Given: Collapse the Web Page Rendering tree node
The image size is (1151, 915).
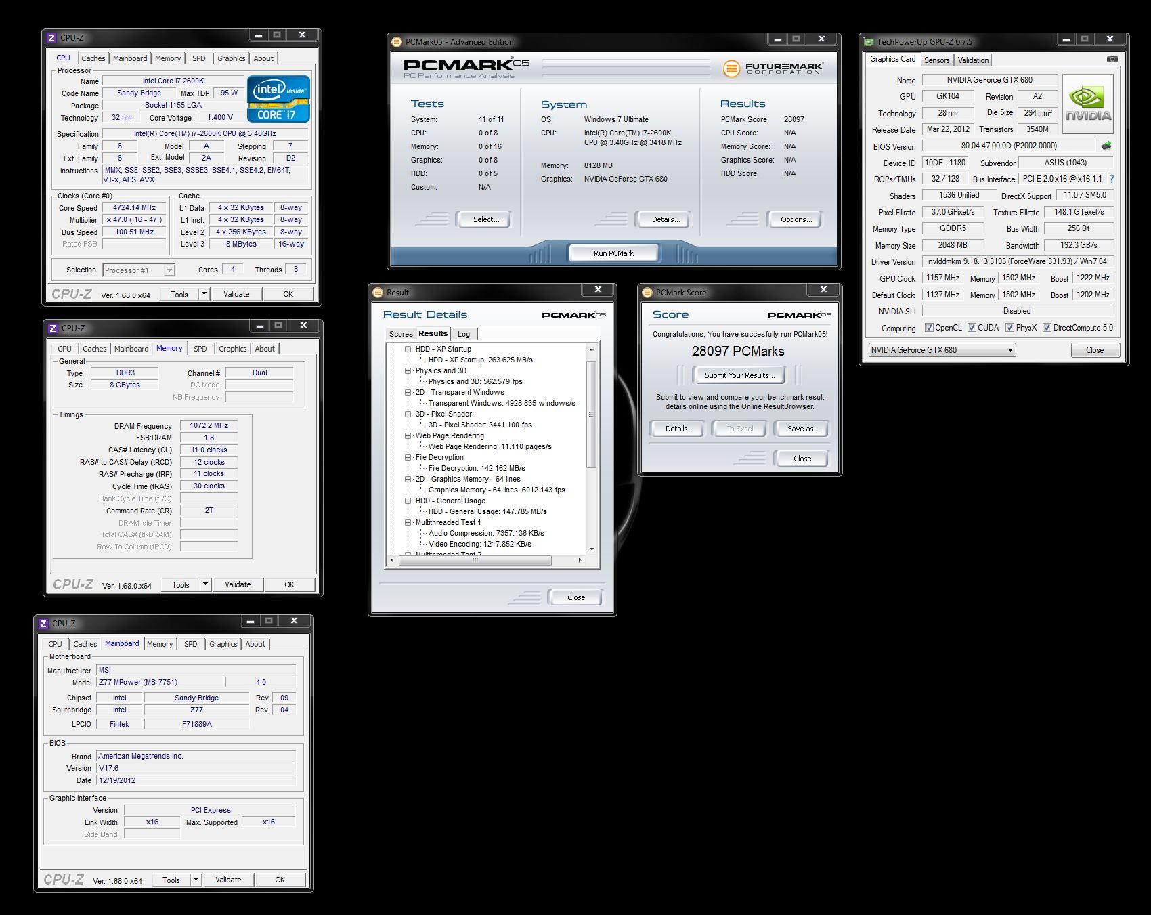Looking at the screenshot, I should [408, 435].
